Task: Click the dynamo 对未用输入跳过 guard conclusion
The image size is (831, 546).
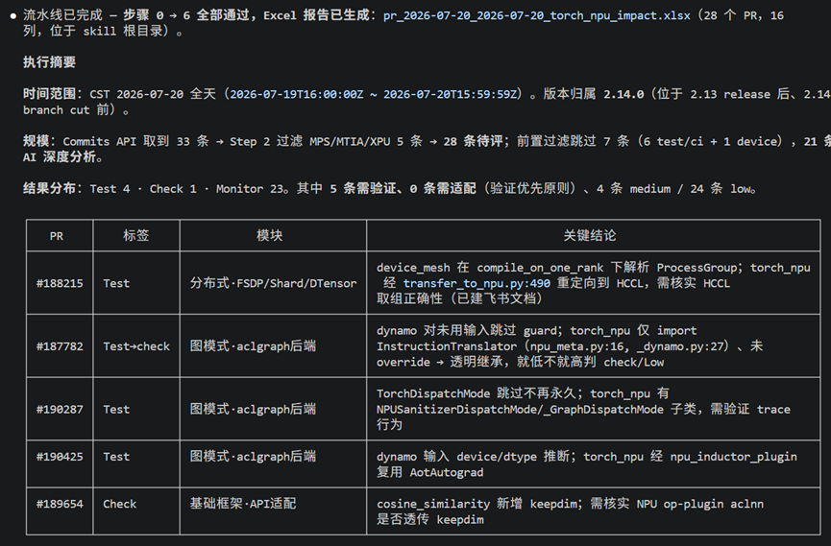Action: [x=570, y=345]
